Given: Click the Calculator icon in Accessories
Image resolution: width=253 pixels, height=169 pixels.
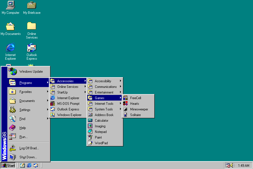Looking at the screenshot, I should tap(90, 120).
